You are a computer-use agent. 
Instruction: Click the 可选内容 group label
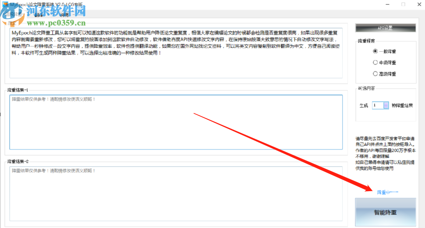[366, 89]
